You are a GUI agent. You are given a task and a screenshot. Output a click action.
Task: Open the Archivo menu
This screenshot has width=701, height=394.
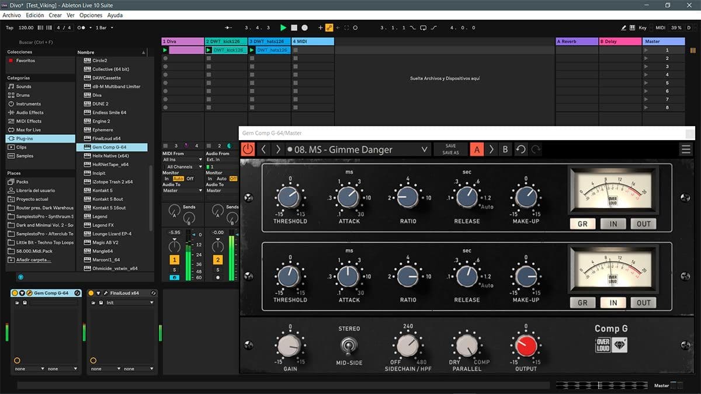click(12, 15)
